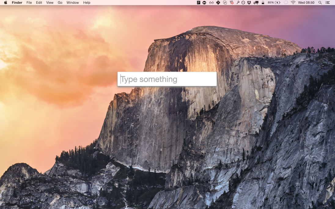The image size is (335, 209).
Task: Open the Apple menu
Action: pos(6,2)
